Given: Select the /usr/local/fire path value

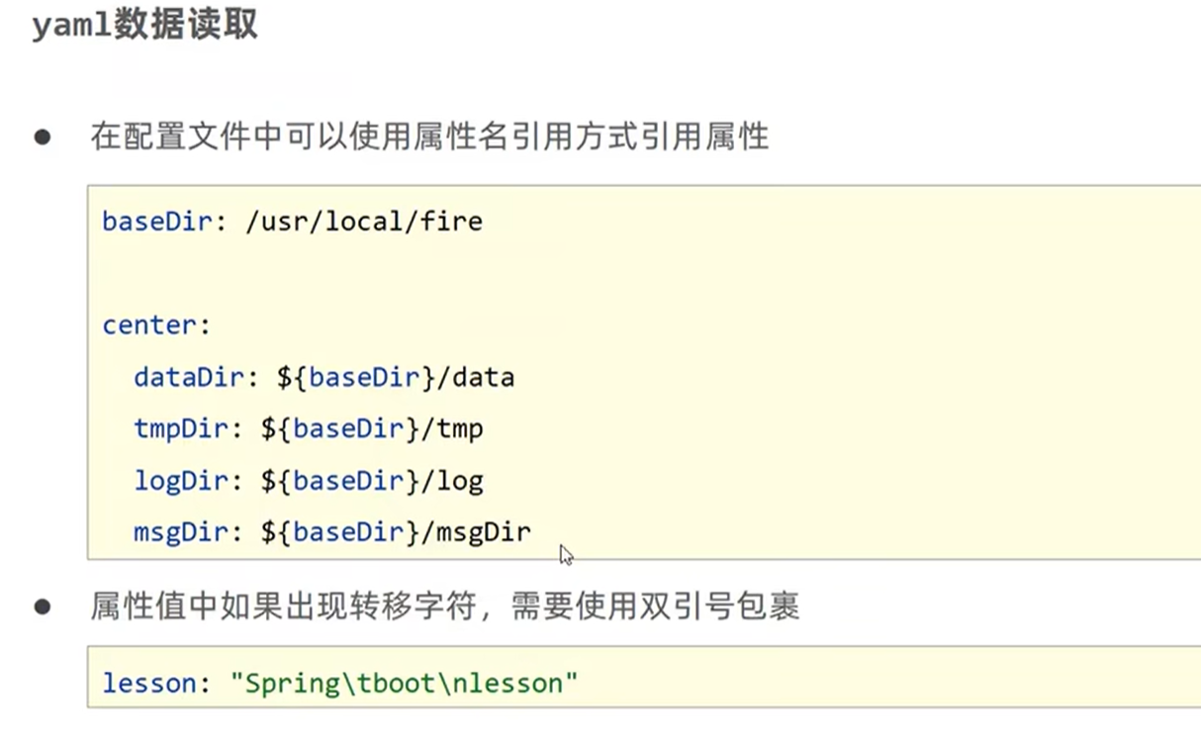Looking at the screenshot, I should click(364, 221).
